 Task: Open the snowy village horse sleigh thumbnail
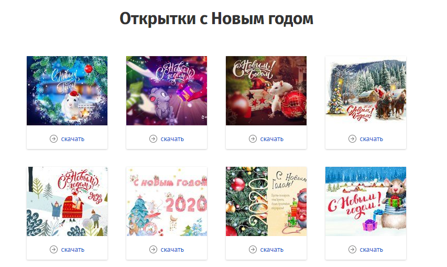pyautogui.click(x=365, y=91)
